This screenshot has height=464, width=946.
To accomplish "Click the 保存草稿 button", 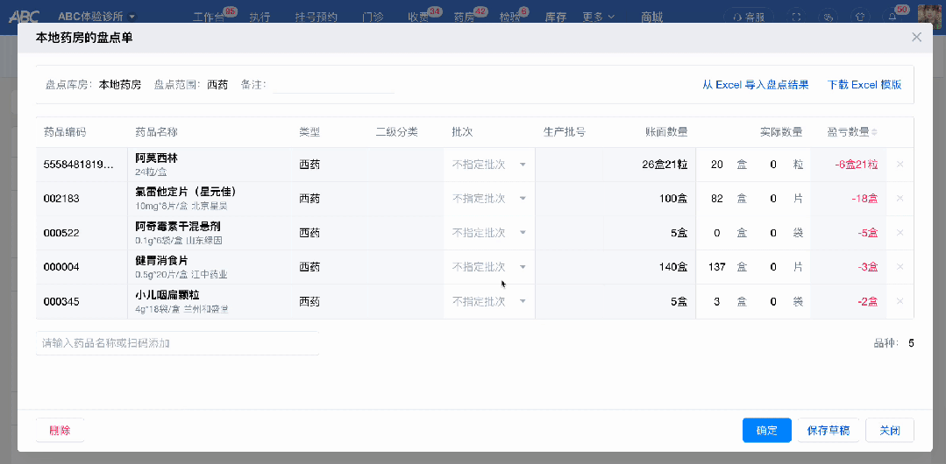I will point(828,431).
